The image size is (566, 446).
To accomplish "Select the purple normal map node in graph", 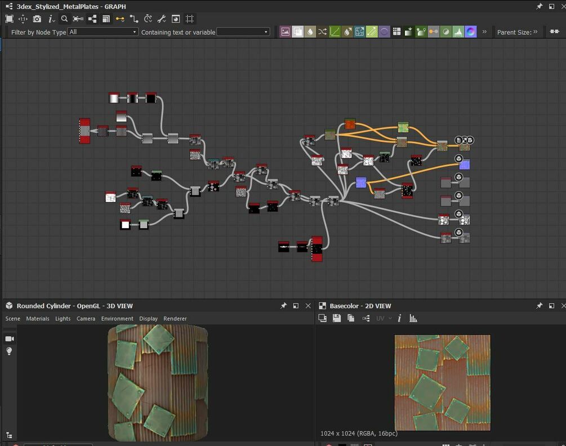I will (x=361, y=182).
